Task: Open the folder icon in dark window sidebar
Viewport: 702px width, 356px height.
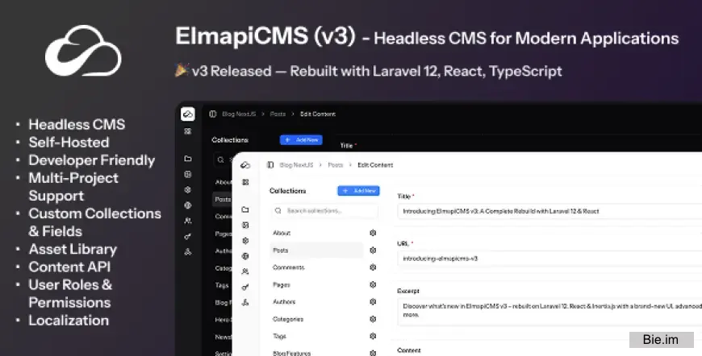Action: tap(188, 159)
